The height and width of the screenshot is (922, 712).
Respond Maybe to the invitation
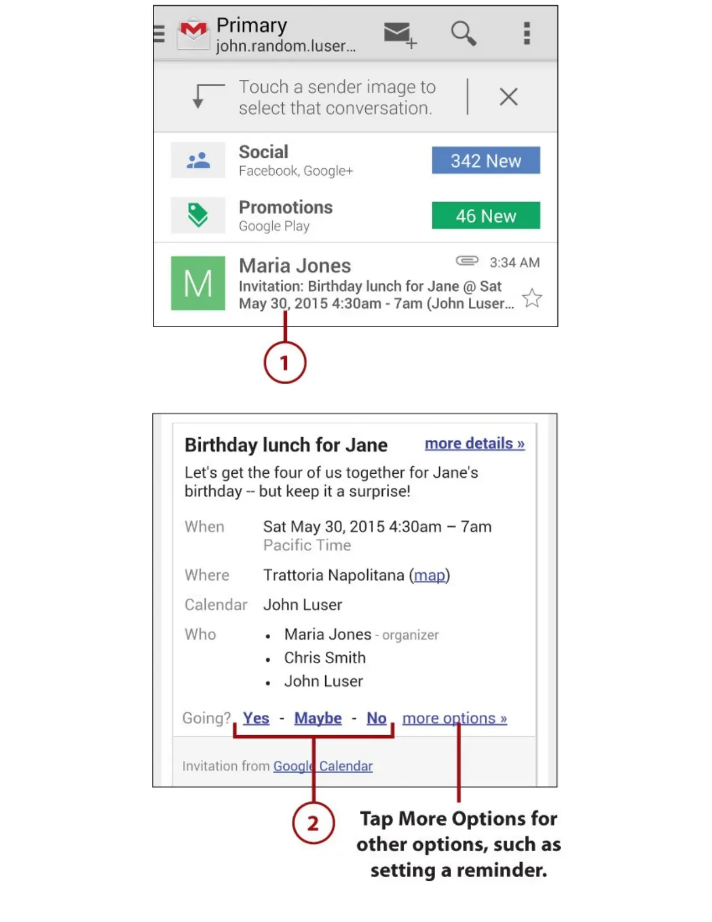point(318,718)
